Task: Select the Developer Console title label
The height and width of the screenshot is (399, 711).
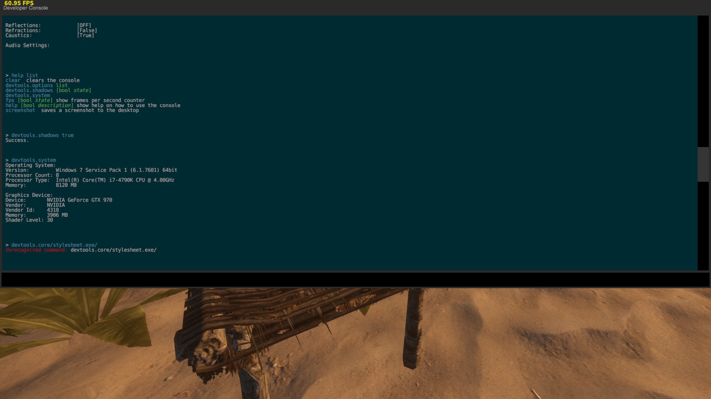Action: [x=26, y=8]
